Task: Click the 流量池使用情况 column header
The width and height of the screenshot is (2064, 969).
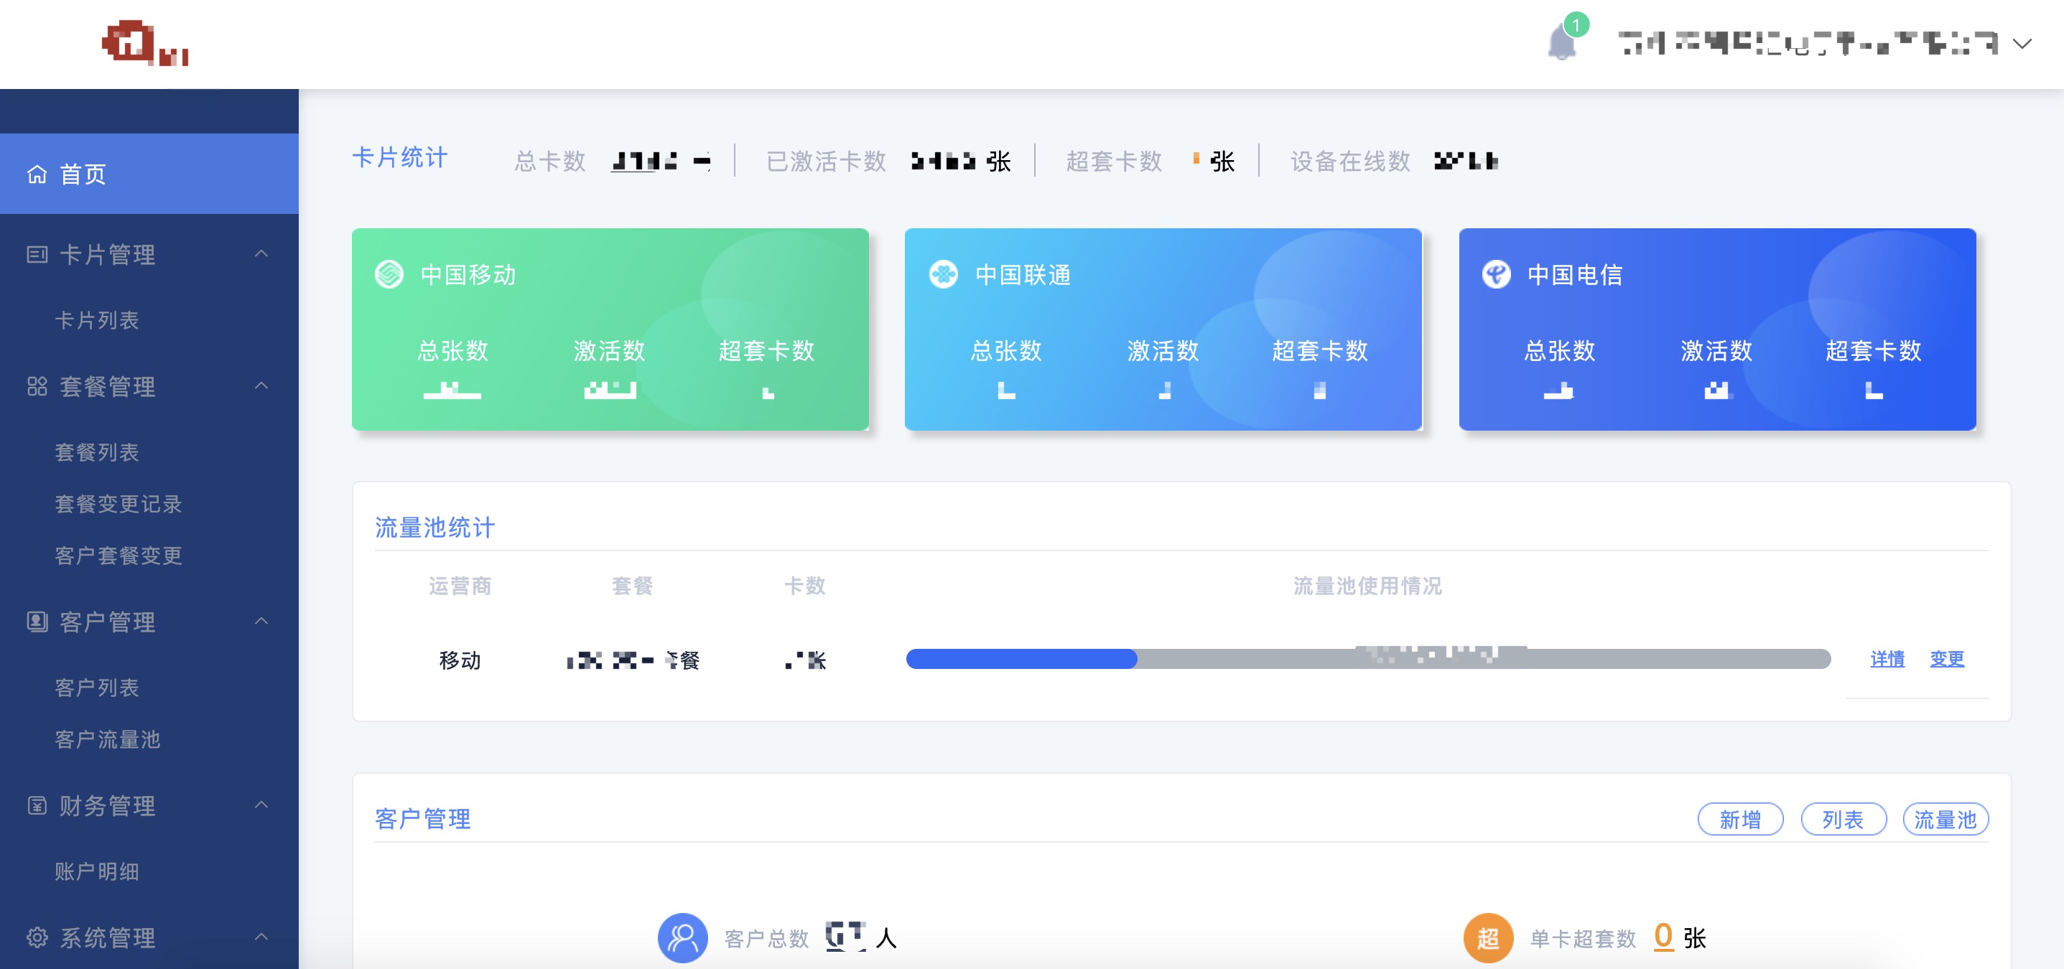Action: pos(1367,586)
